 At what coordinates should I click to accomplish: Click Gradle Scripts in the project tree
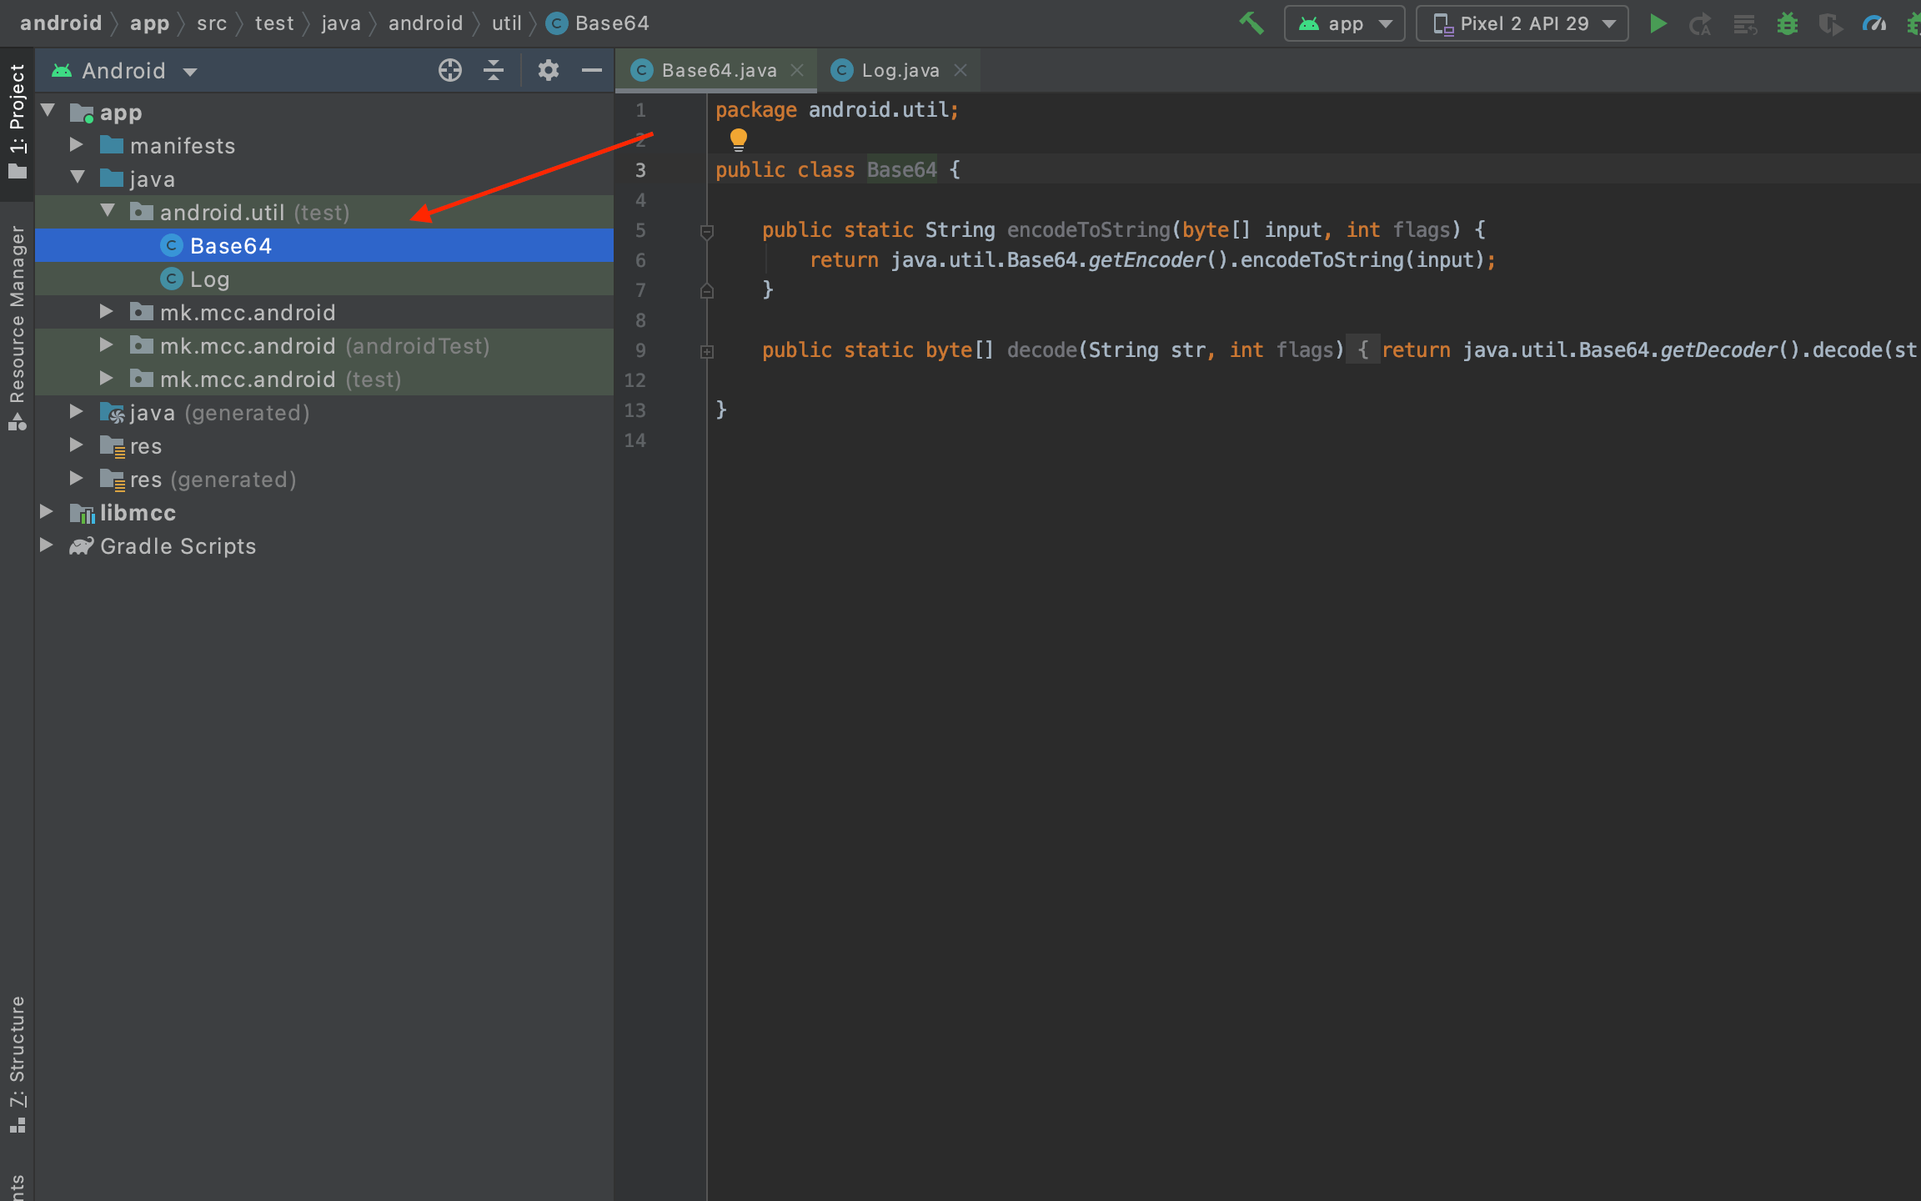[x=178, y=546]
